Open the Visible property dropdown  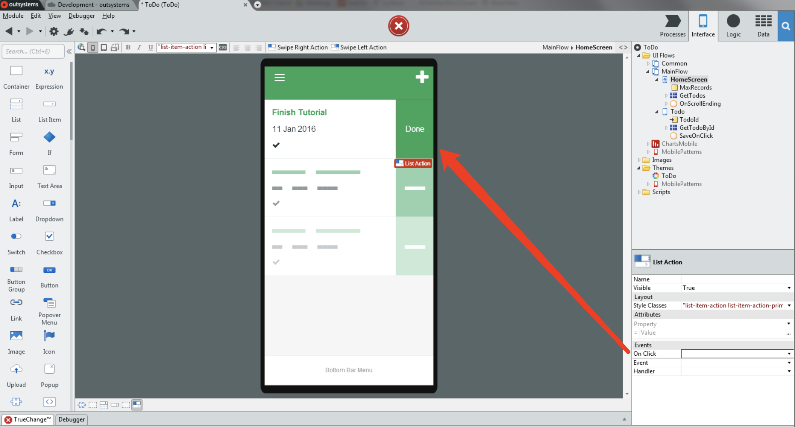coord(789,288)
